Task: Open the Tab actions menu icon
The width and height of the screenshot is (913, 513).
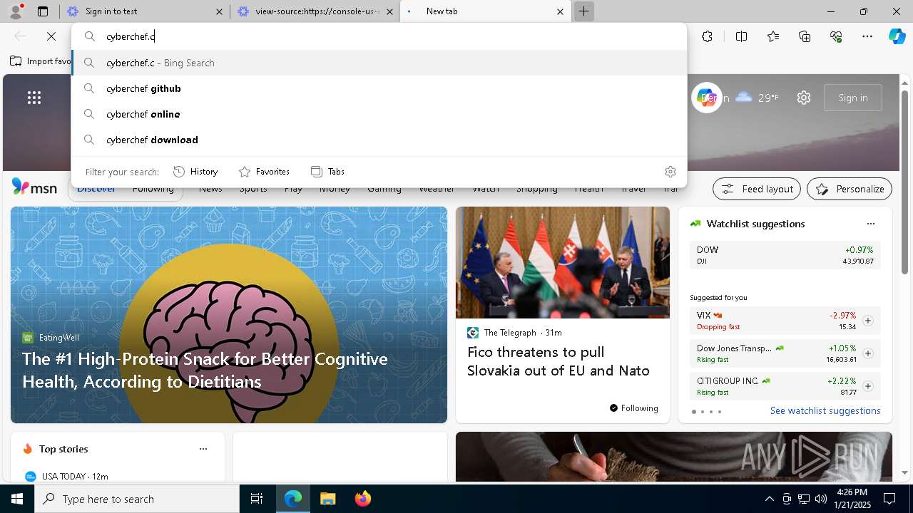Action: [43, 11]
